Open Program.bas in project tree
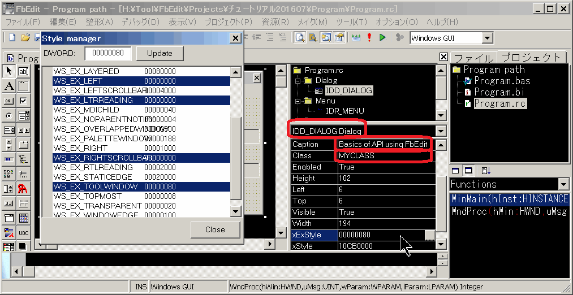573x295 pixels. 502,81
